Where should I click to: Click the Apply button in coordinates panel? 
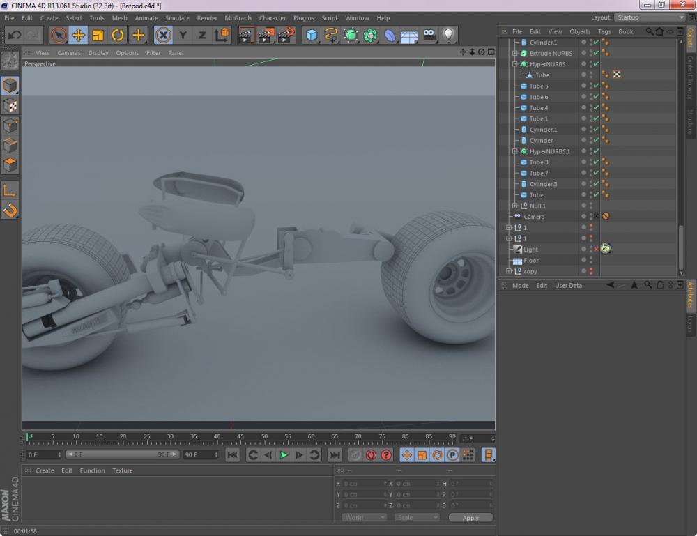[x=470, y=518]
